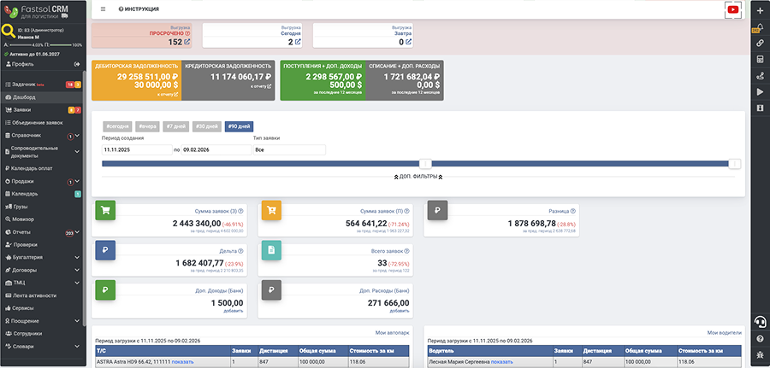Click the bug report icon
Screen dimensions: 770x368
click(759, 353)
